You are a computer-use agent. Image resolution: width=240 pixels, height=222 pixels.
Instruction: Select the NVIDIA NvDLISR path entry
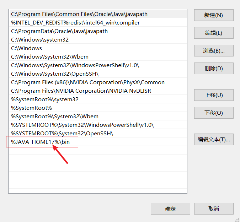(x=98, y=91)
